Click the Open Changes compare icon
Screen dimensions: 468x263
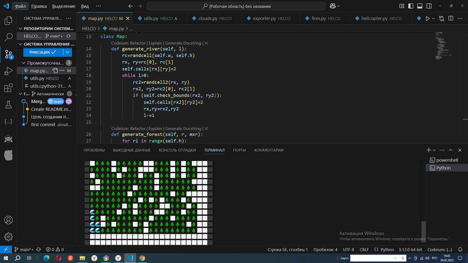click(x=441, y=18)
